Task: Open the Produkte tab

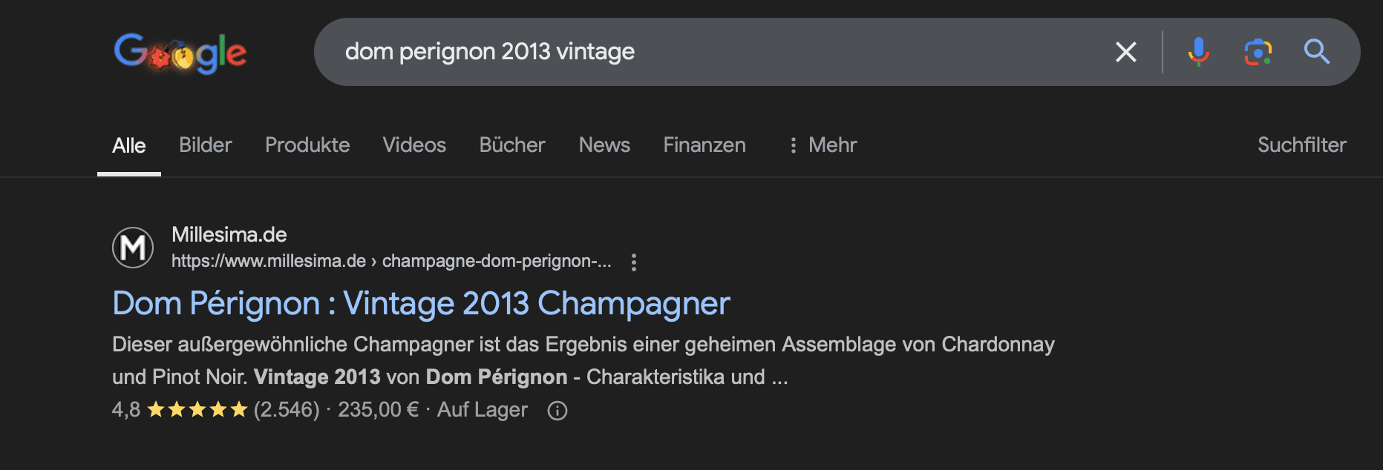Action: coord(307,145)
